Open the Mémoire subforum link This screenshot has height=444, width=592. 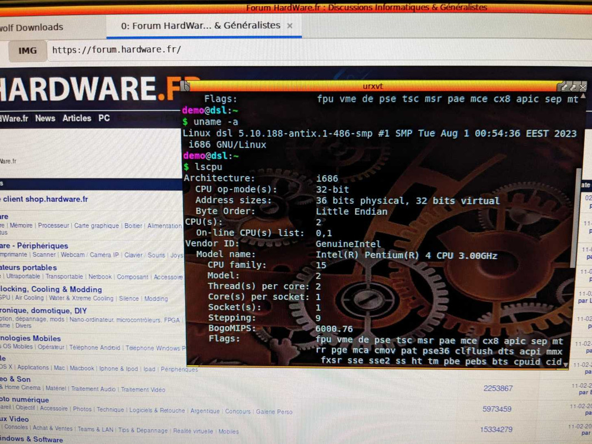point(21,225)
